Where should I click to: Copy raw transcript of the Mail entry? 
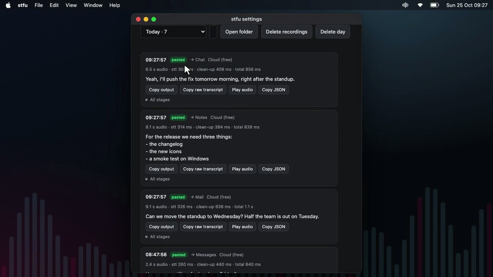(203, 227)
